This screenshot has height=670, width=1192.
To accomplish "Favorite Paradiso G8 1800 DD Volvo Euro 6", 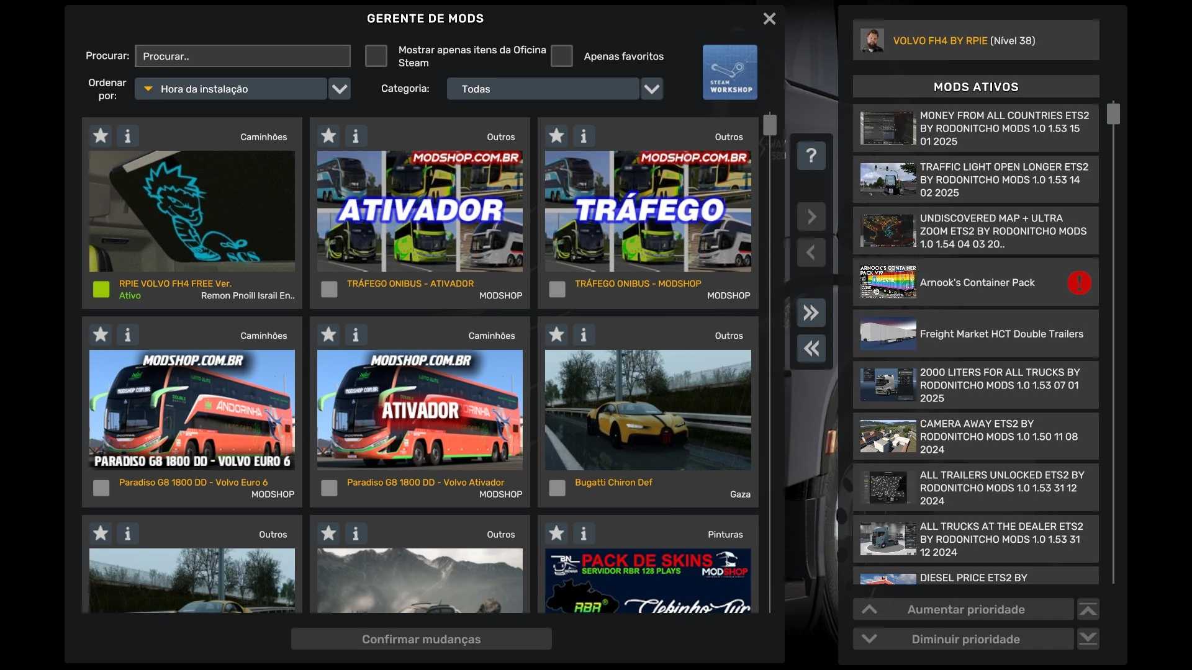I will pos(101,335).
